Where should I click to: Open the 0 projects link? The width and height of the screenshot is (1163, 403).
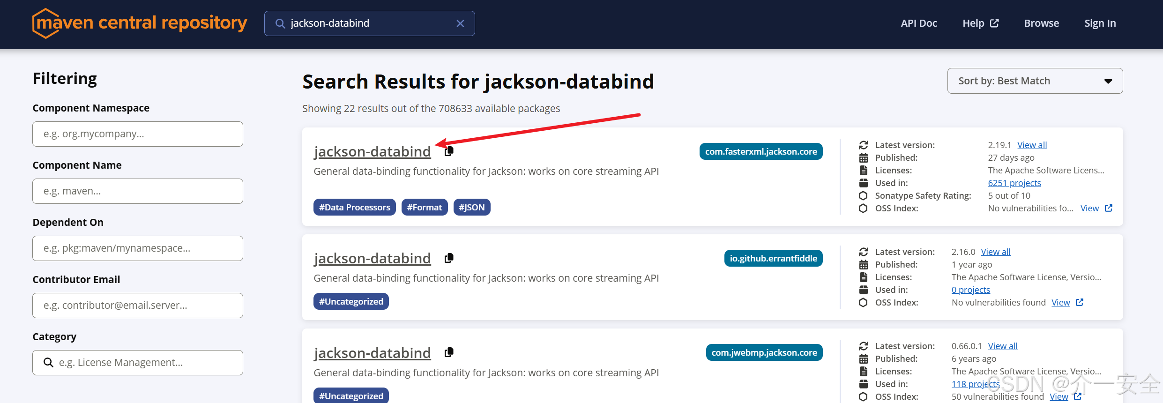[x=971, y=290]
